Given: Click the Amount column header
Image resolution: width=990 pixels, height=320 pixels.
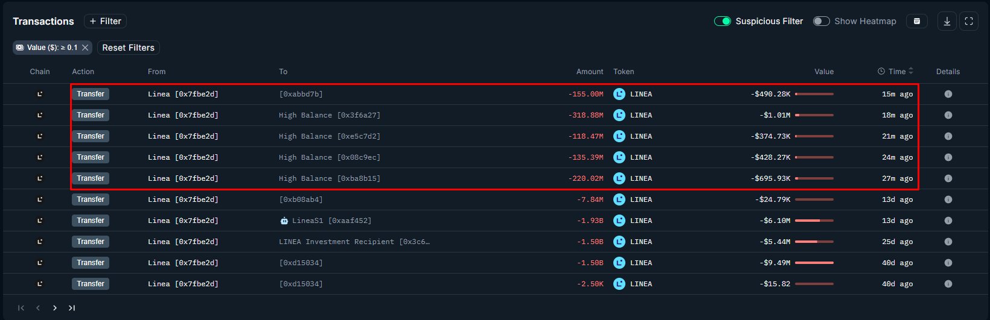Looking at the screenshot, I should 589,71.
